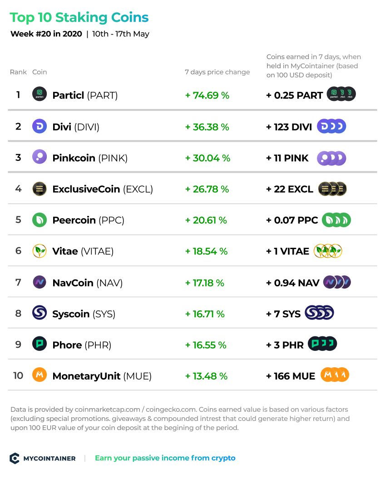Click the orange MonetaryUnit logo

tap(39, 375)
